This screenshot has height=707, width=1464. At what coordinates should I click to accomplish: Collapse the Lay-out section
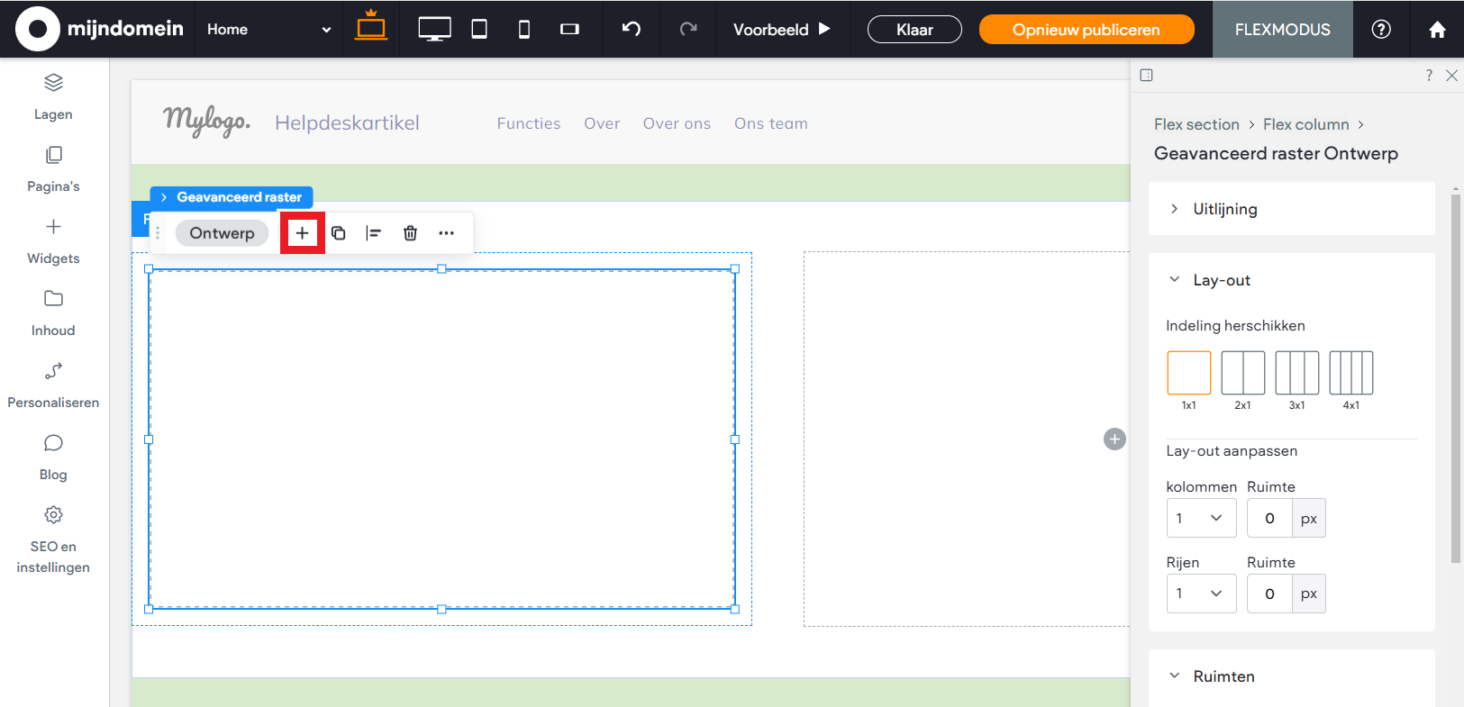1292,280
